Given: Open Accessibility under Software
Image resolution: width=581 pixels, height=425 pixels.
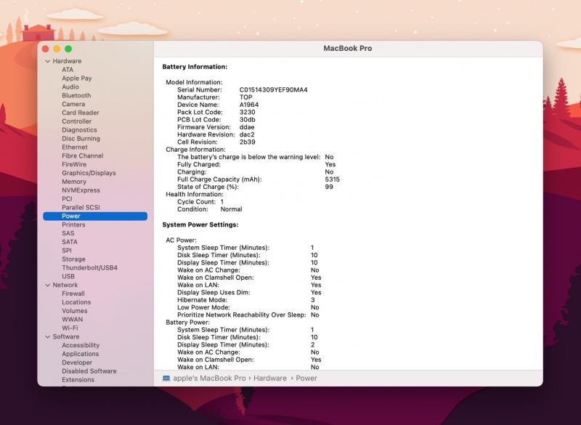Looking at the screenshot, I should [81, 345].
